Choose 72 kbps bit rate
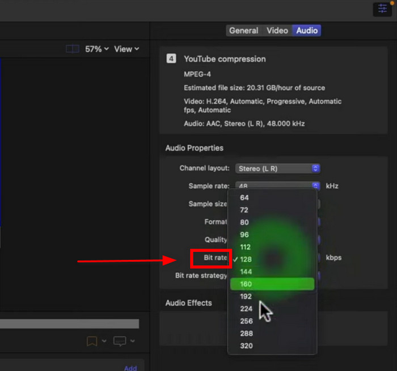Viewport: 397px width, 371px height. (272, 210)
